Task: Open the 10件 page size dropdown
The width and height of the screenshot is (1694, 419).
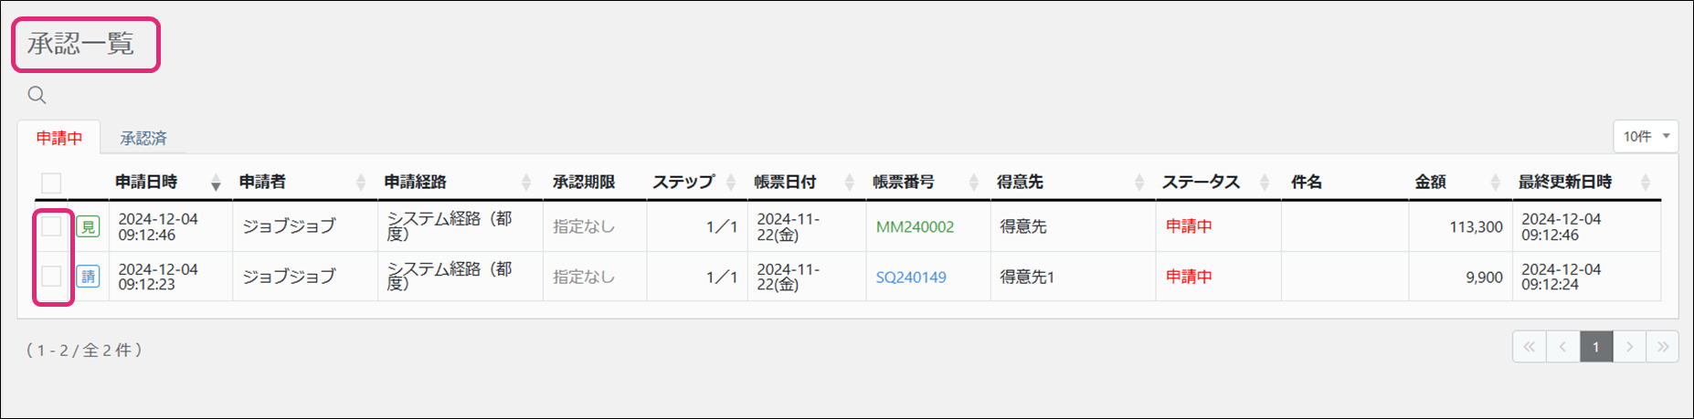Action: click(x=1646, y=136)
